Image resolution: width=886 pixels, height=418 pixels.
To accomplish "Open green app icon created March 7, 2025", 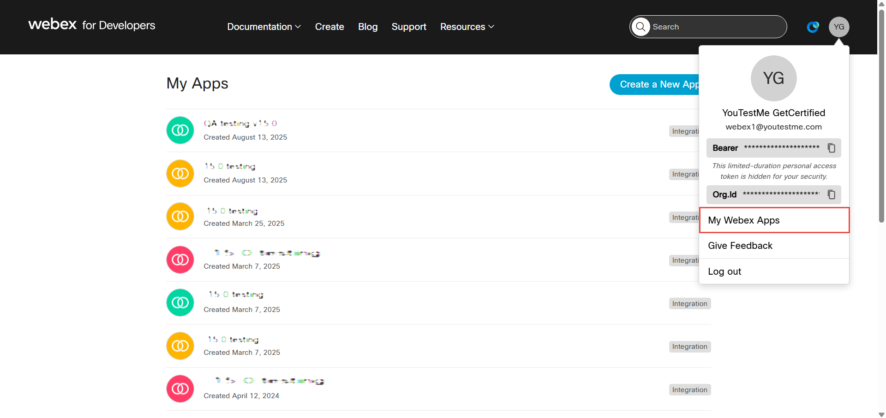I will pyautogui.click(x=180, y=303).
